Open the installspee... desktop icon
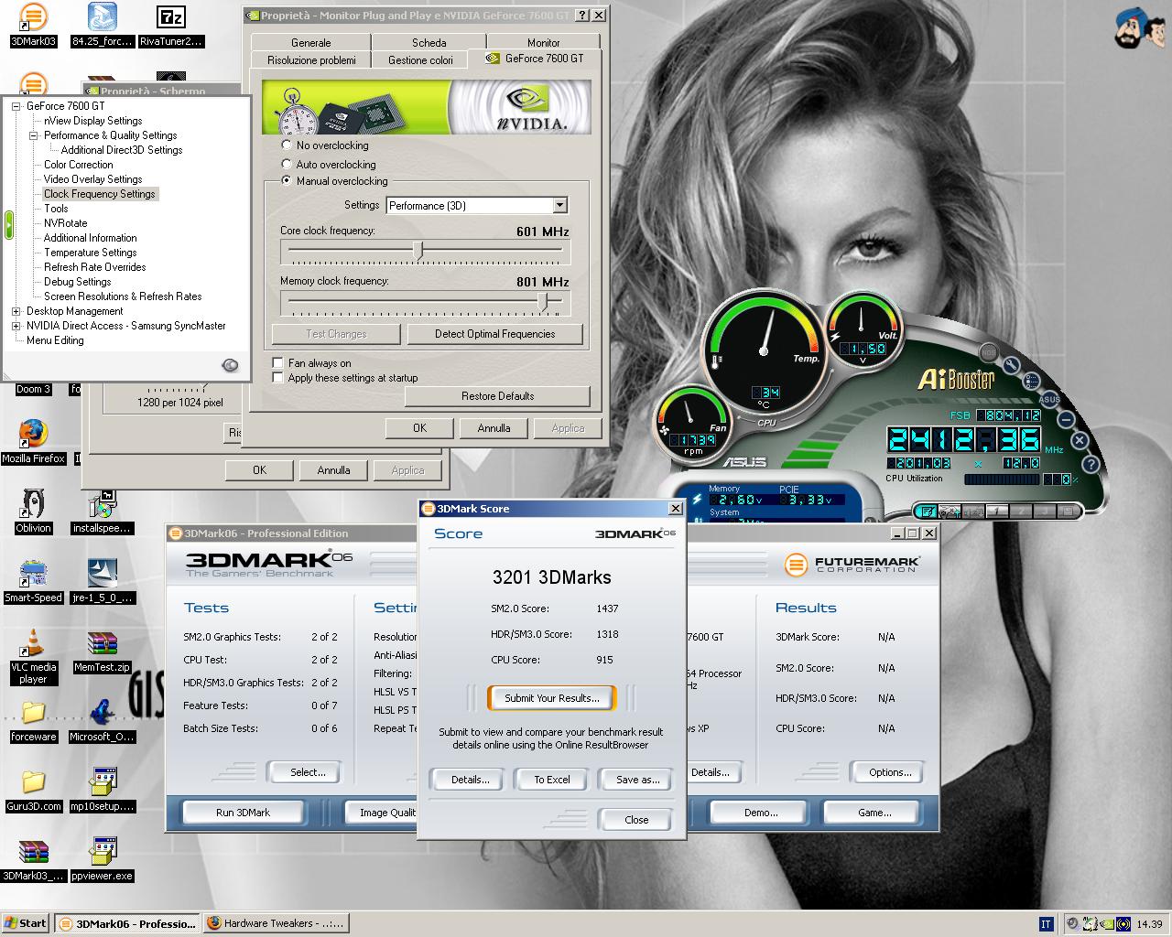Screen dimensions: 1172x937 pyautogui.click(x=103, y=511)
